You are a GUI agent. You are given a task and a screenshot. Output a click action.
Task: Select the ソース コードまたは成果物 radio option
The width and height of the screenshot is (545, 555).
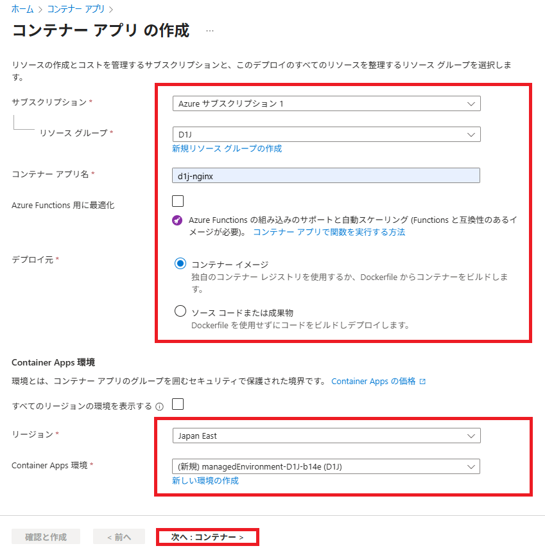[180, 312]
